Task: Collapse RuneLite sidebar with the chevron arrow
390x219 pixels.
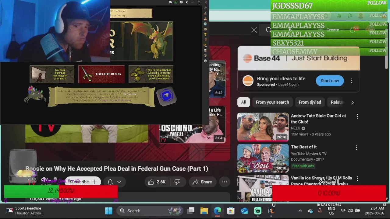Action: coord(187,2)
